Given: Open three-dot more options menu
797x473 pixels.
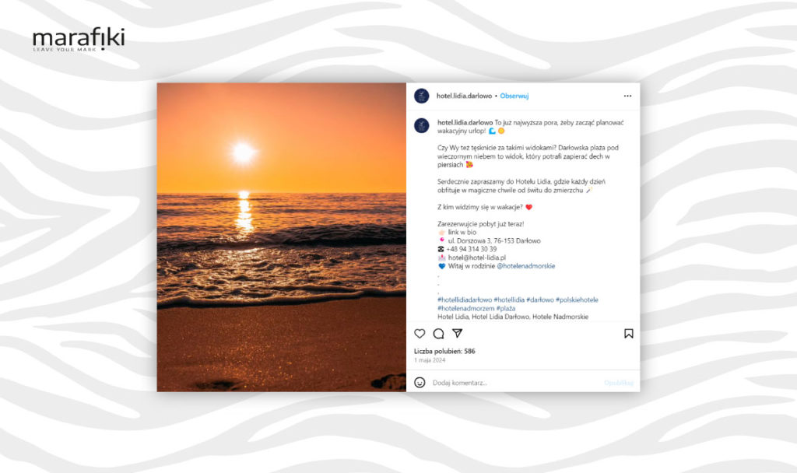Looking at the screenshot, I should [x=628, y=96].
